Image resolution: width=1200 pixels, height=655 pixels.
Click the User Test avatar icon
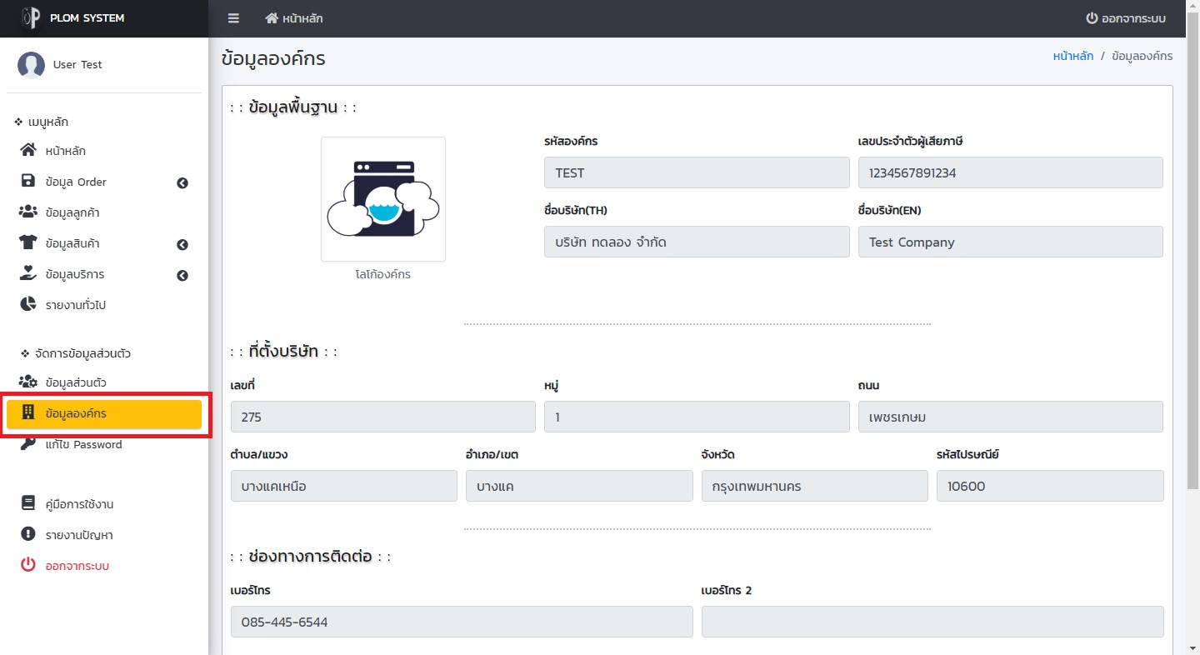click(31, 65)
